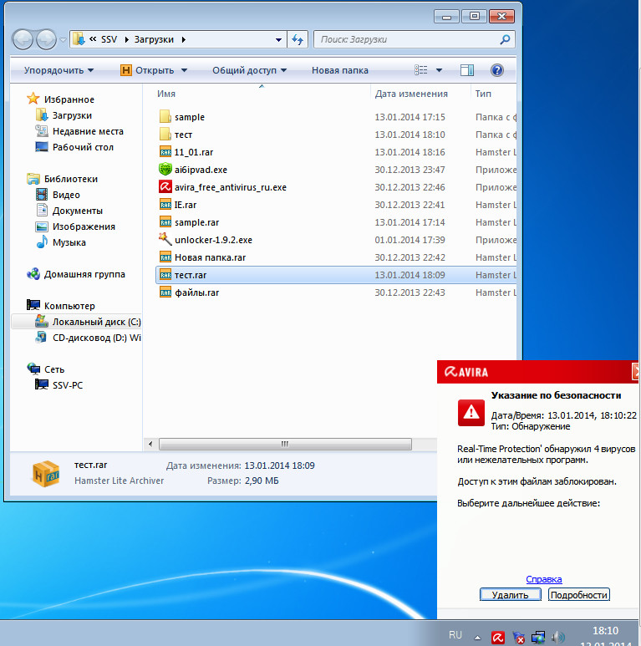Select the ai6ipvad.exe file icon

[165, 170]
